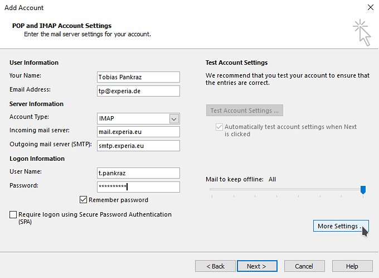Toggle automatic account settings test checkbox
The height and width of the screenshot is (278, 379).
click(218, 127)
